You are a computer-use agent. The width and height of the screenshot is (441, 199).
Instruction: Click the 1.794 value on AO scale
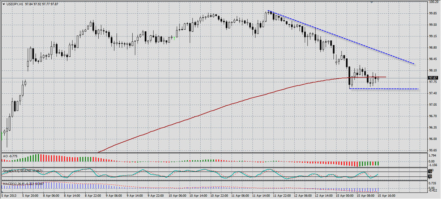[433, 155]
